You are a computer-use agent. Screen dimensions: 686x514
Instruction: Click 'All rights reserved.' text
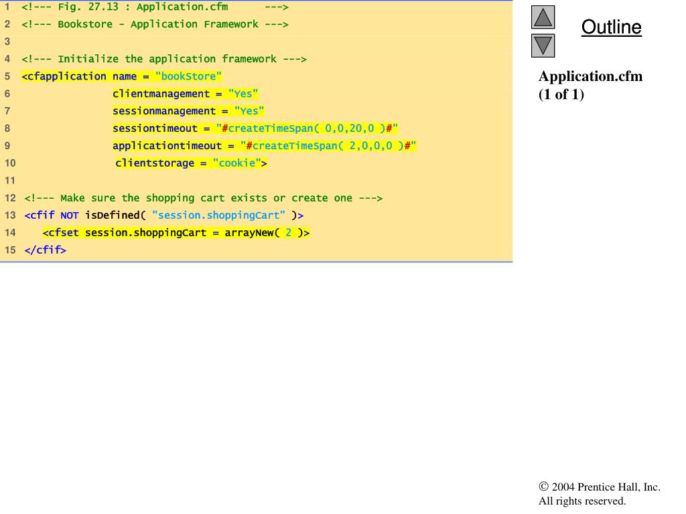[582, 501]
